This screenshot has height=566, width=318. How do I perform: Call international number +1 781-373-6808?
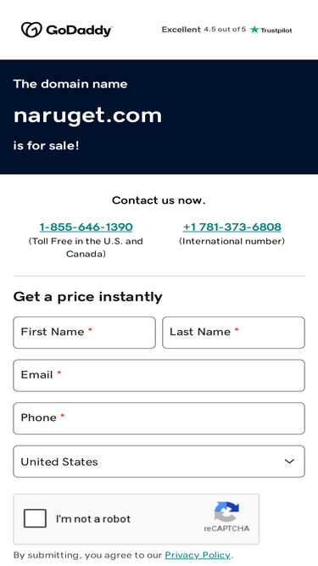click(232, 227)
